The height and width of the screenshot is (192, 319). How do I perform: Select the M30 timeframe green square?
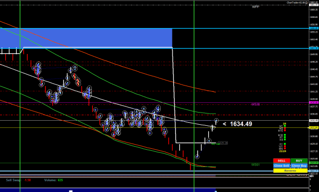point(285,135)
